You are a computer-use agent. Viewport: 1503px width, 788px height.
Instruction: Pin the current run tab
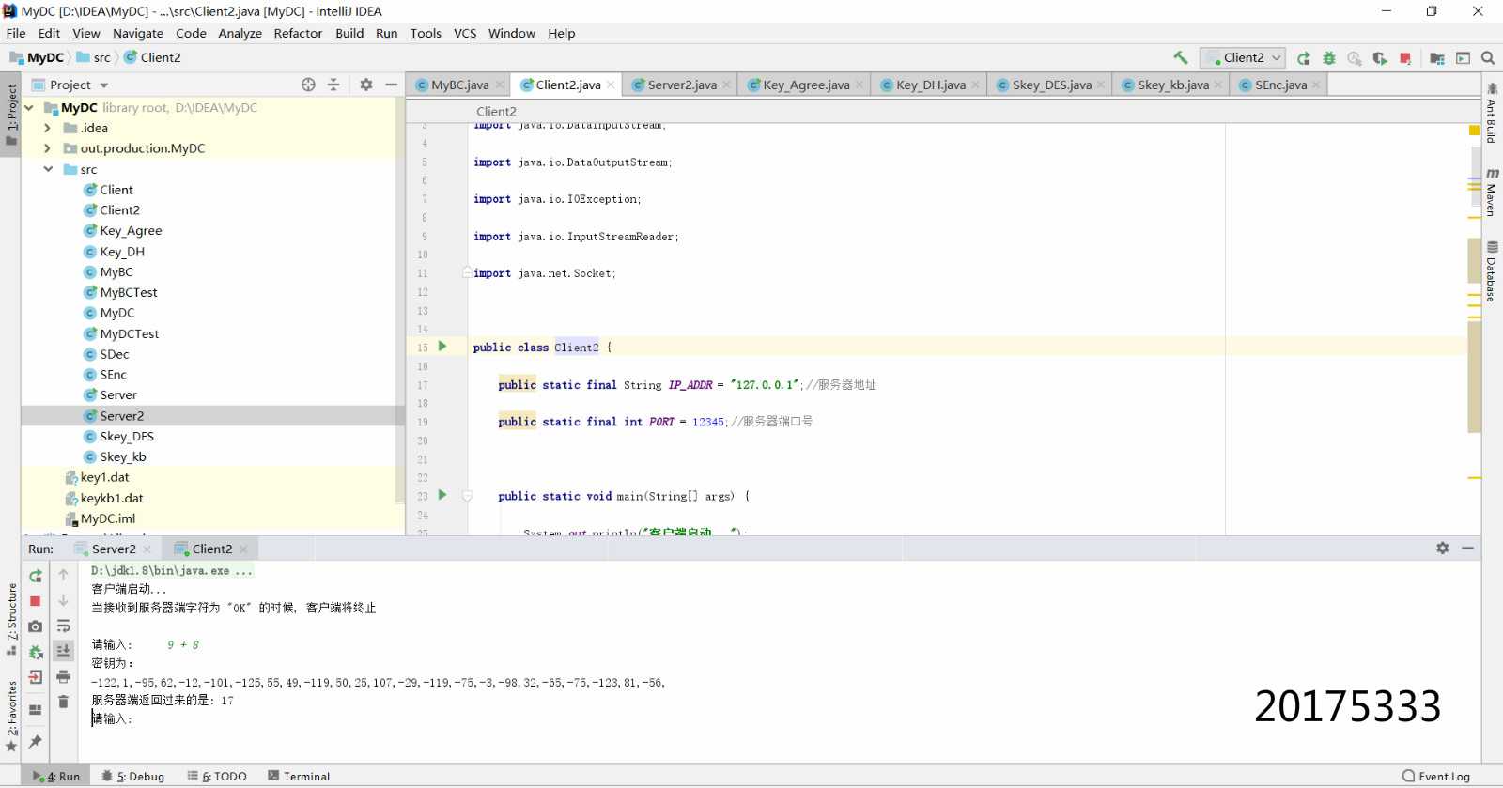[x=36, y=742]
